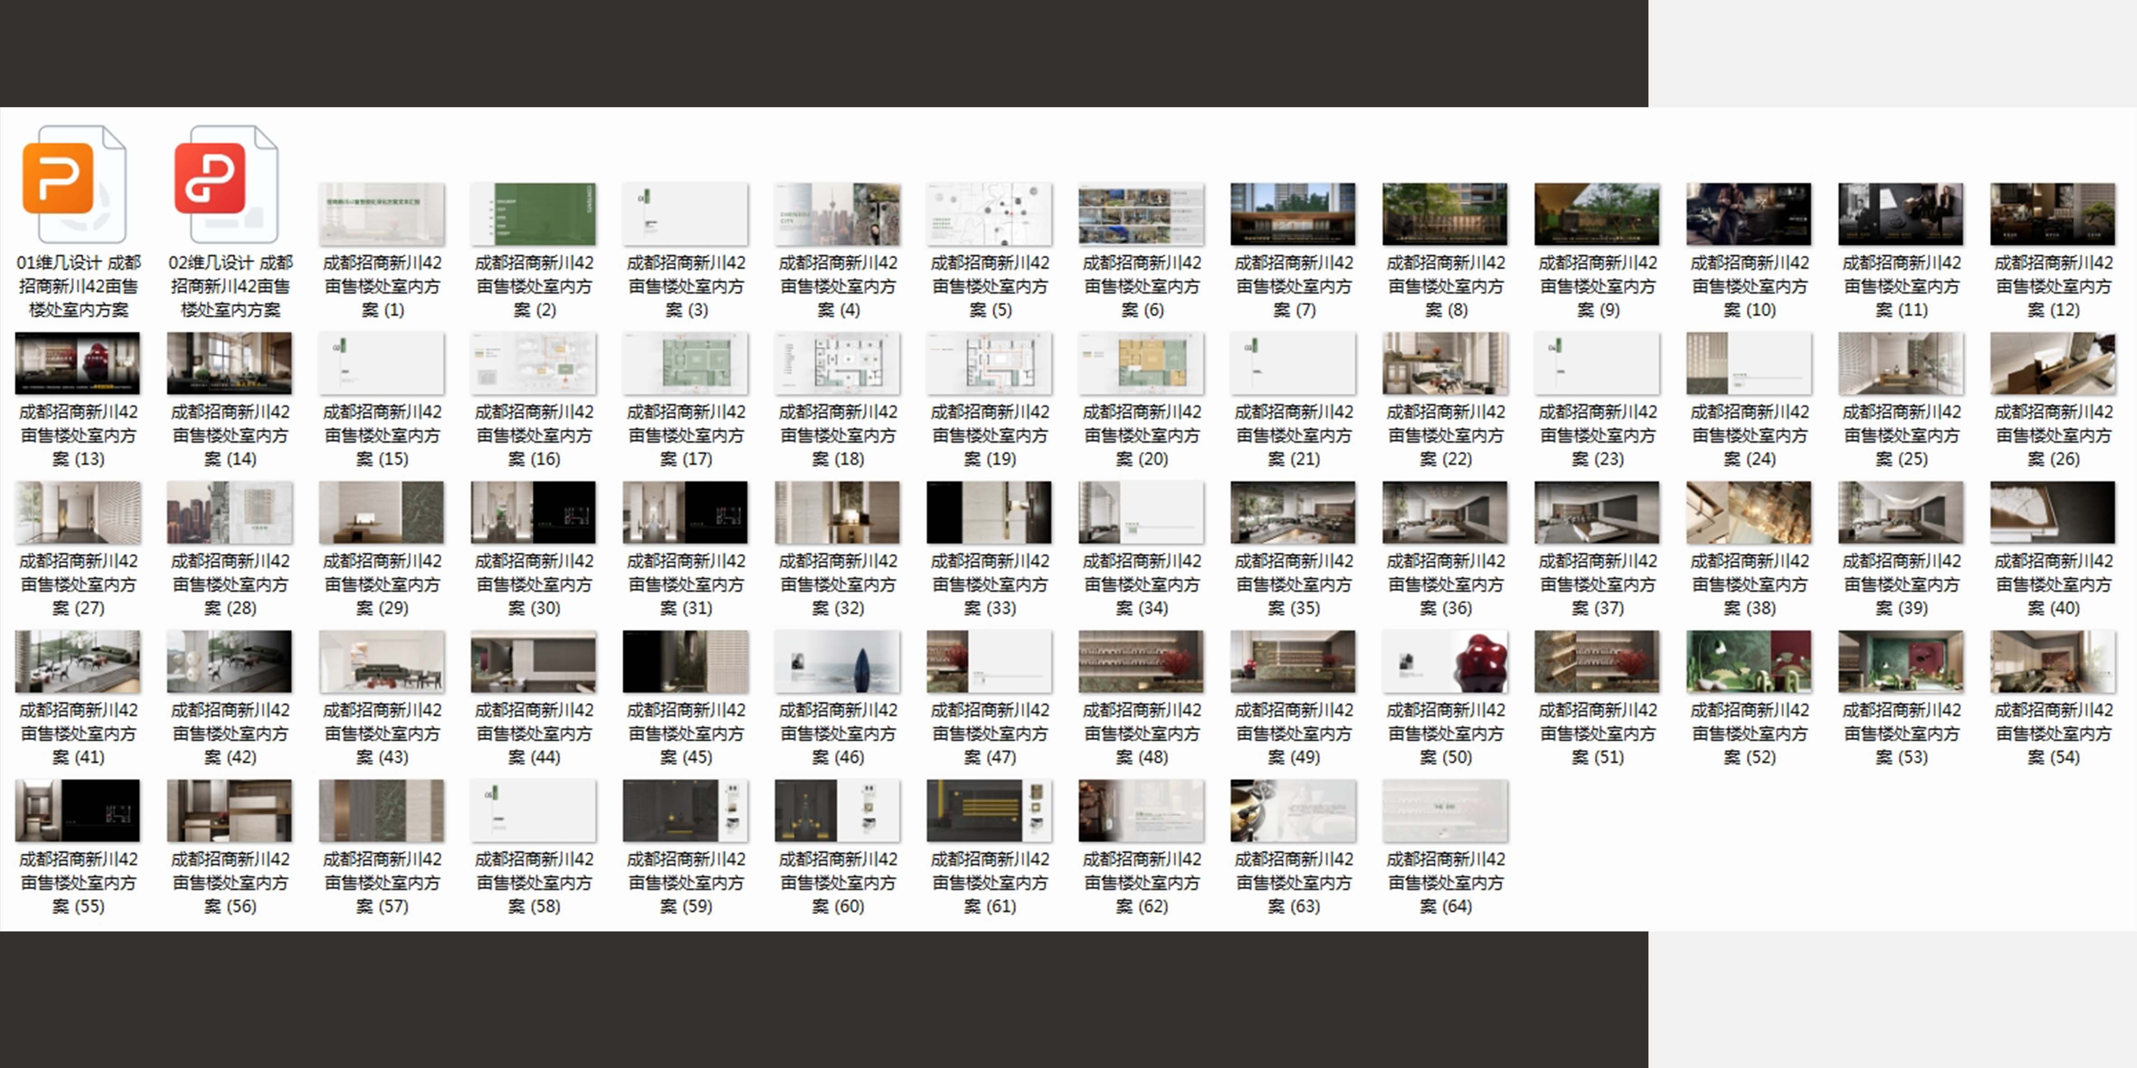
Task: Click the city skyline thumbnail 案 (4)
Action: pyautogui.click(x=837, y=214)
